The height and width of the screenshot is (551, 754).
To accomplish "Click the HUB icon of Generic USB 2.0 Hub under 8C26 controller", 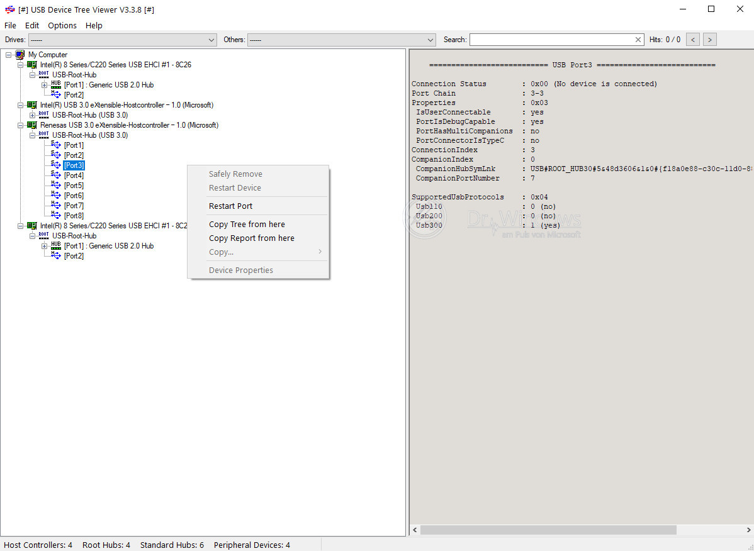I will (x=56, y=84).
